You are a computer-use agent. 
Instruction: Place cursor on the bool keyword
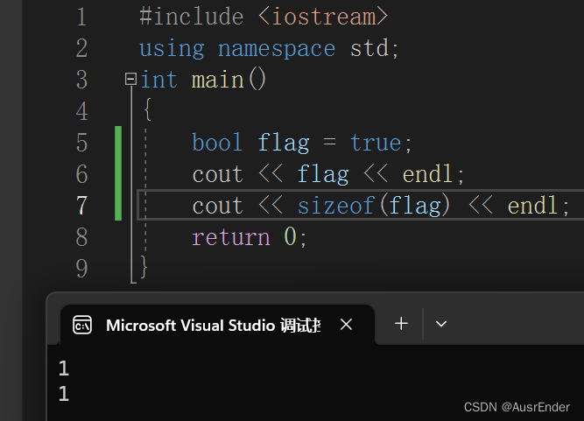point(217,143)
